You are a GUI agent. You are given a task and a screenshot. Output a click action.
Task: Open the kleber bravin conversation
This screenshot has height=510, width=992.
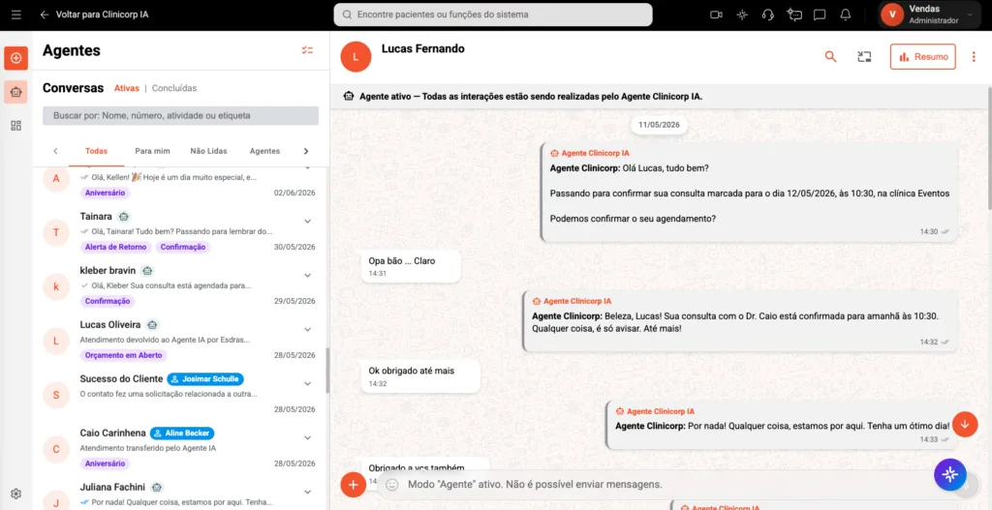(x=180, y=287)
